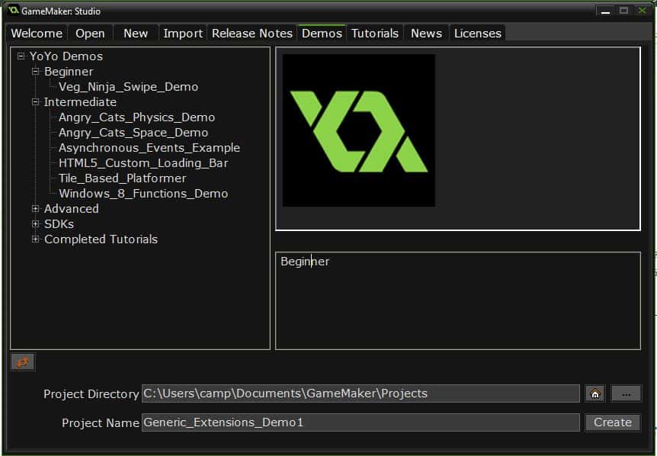The height and width of the screenshot is (456, 657).
Task: Click the Project Directory path field
Action: point(361,393)
